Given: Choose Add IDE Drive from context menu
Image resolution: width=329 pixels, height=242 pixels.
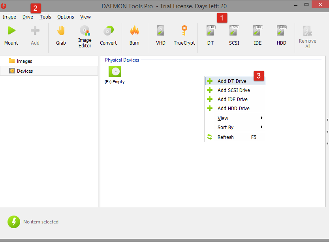Looking at the screenshot, I should click(235, 99).
